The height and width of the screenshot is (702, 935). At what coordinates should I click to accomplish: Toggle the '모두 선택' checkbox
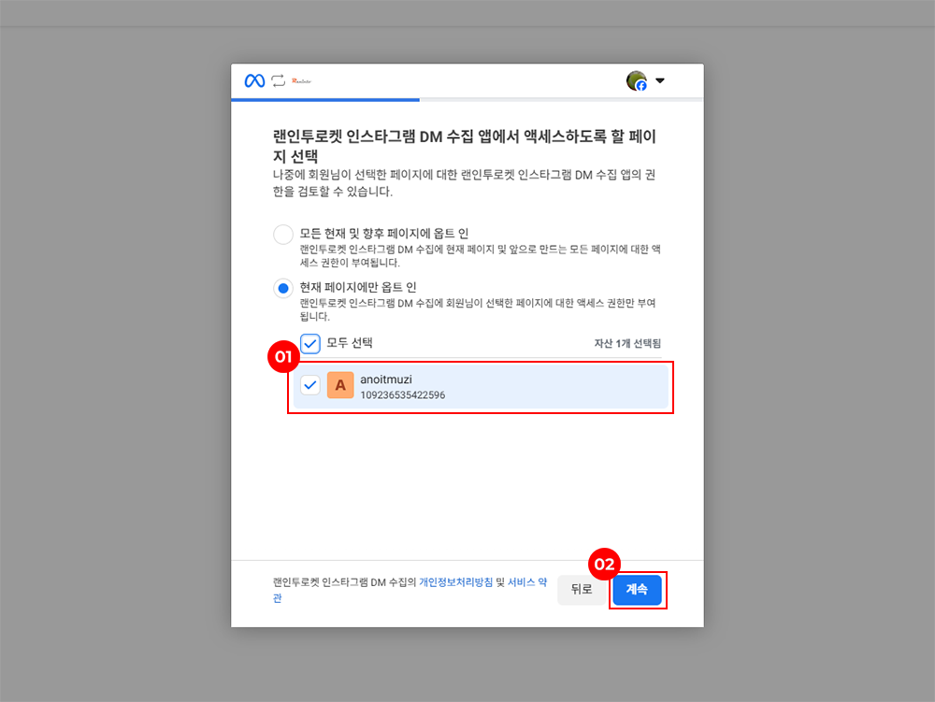310,343
